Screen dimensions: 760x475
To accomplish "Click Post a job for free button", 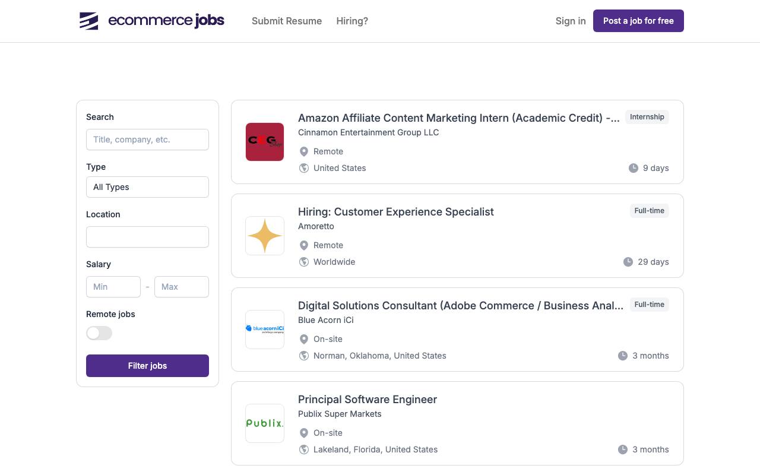I will point(638,21).
